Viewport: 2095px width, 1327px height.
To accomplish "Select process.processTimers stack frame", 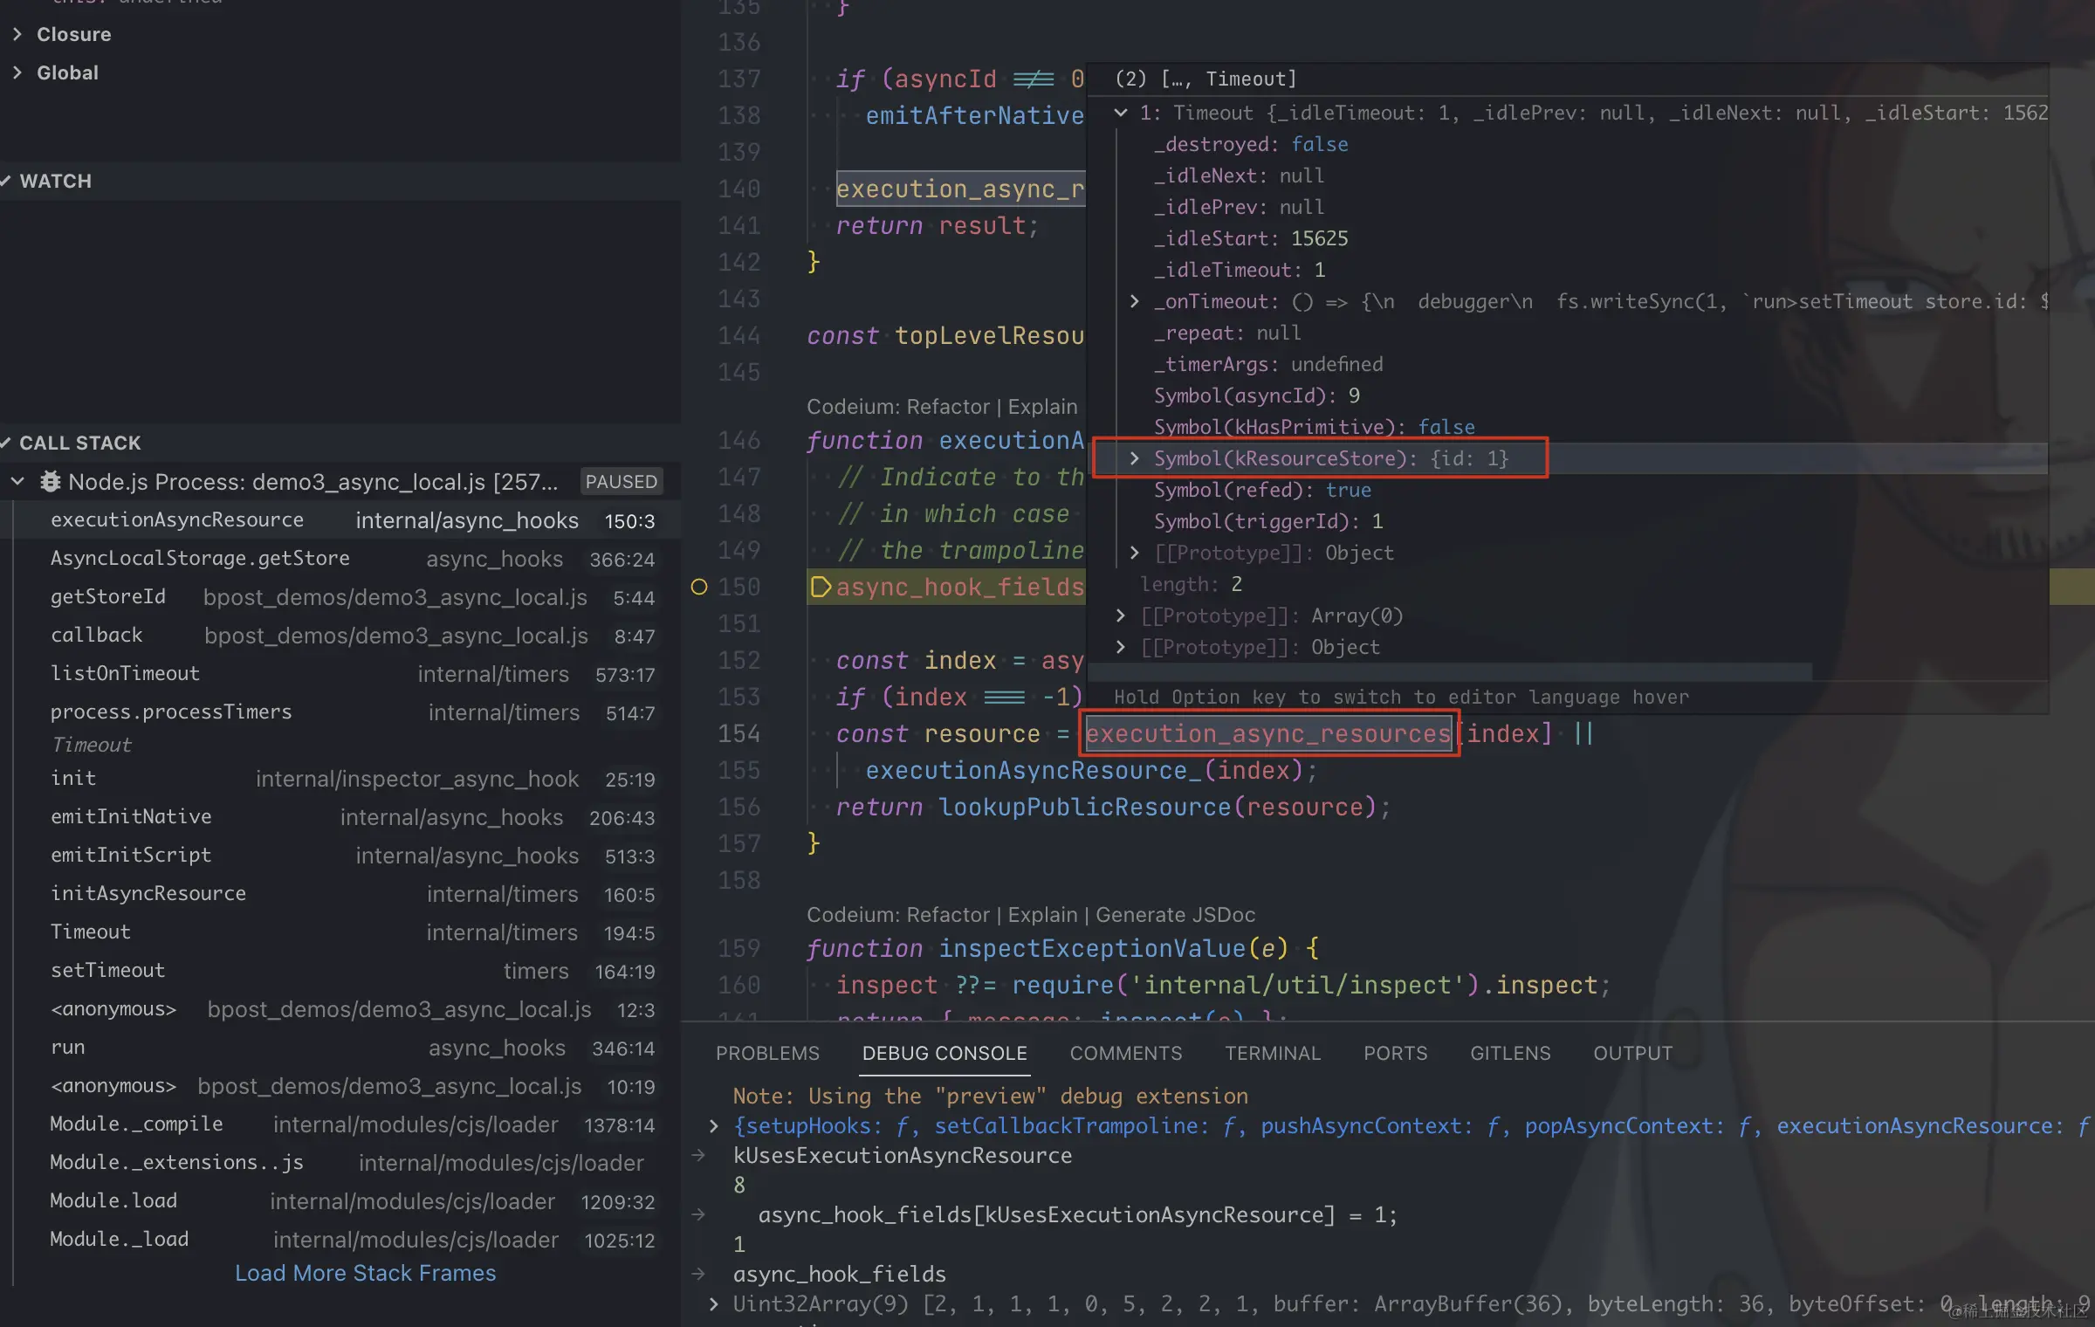I will 340,712.
